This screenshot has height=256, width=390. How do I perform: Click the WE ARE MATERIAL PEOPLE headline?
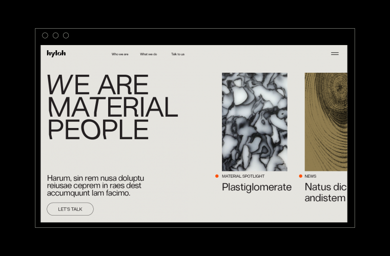[x=112, y=107]
